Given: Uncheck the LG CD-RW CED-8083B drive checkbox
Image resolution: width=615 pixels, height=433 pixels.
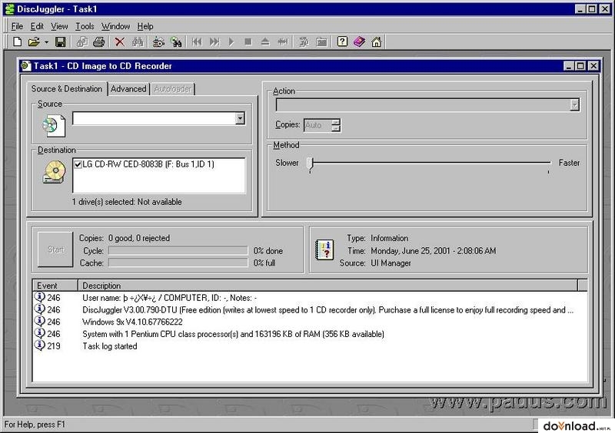Looking at the screenshot, I should (x=78, y=164).
